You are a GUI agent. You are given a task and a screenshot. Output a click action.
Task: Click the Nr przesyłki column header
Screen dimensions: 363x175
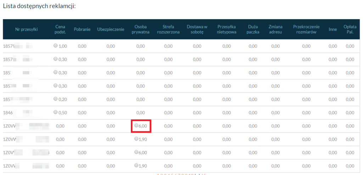tap(26, 29)
